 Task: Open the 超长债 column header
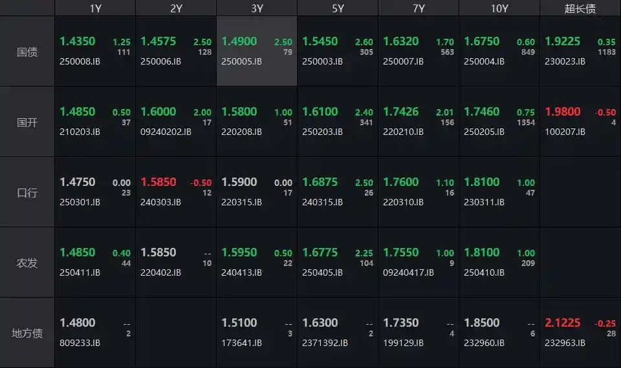point(580,8)
